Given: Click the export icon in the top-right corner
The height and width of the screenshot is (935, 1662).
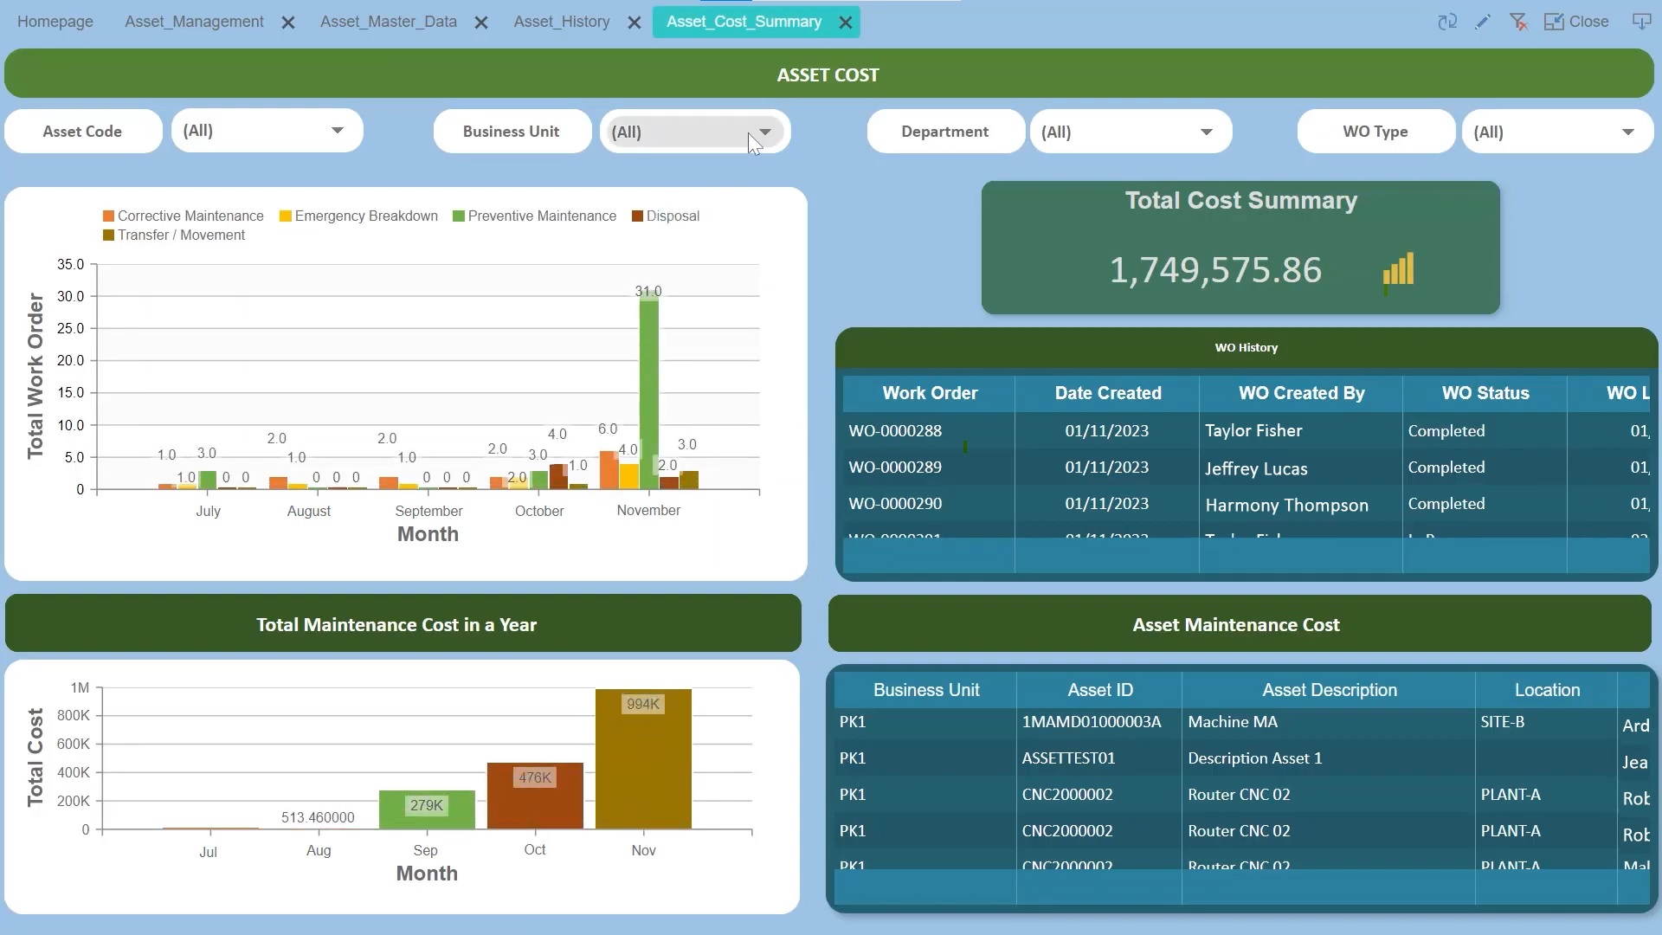Looking at the screenshot, I should pos(1641,21).
